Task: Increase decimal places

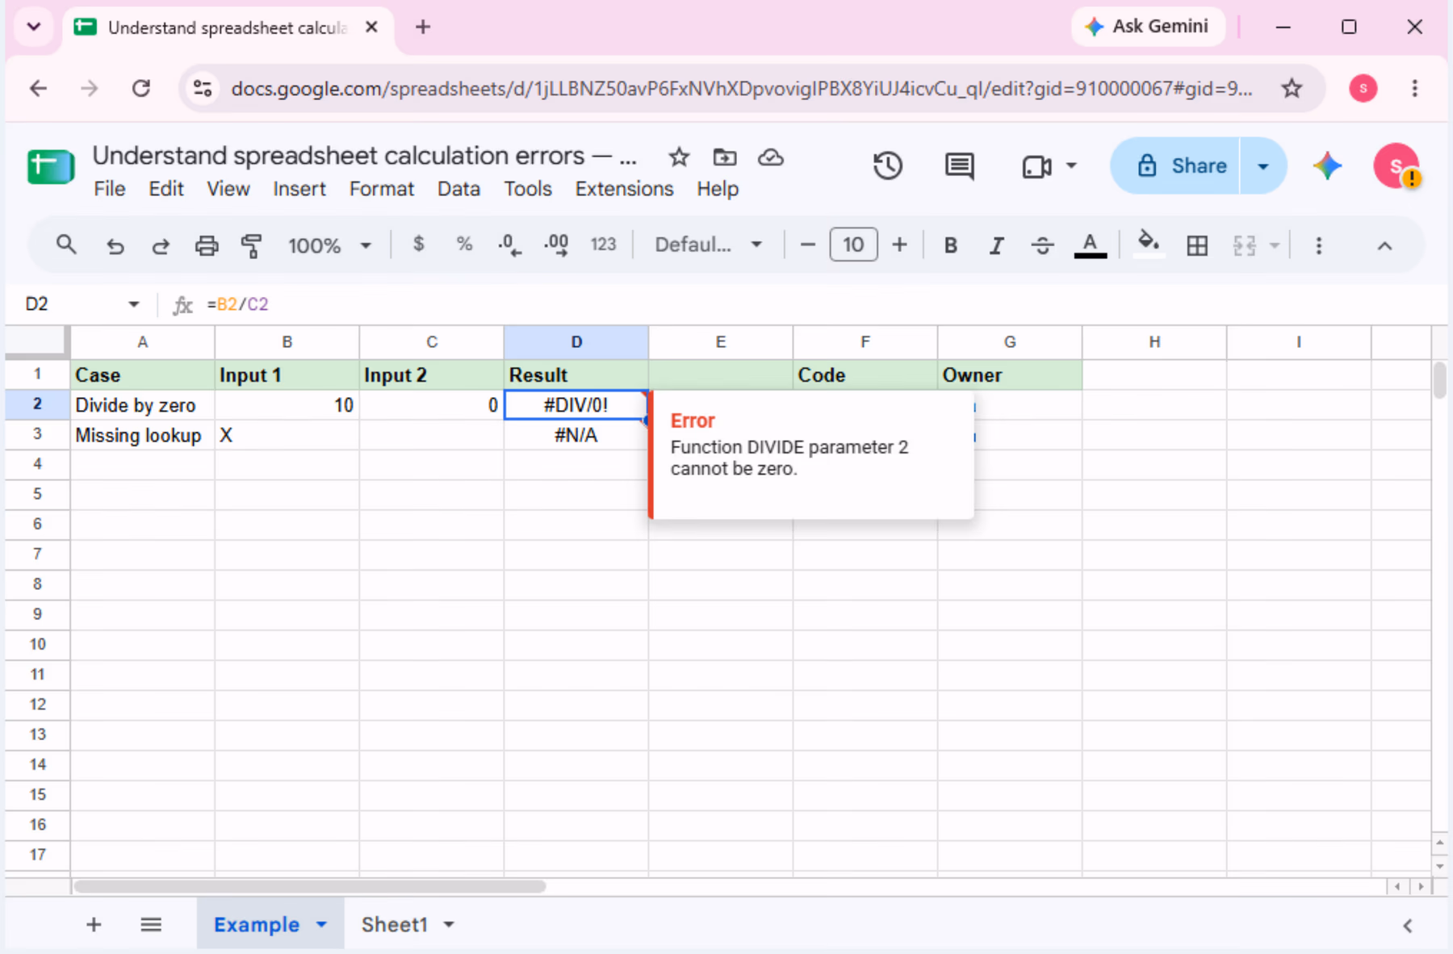Action: [556, 245]
